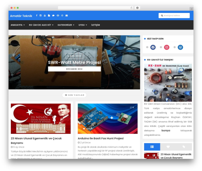Click the RX-2AH KİT İLE TANIŞIN! heading
Screen dimensions: 202x171
click(x=160, y=60)
